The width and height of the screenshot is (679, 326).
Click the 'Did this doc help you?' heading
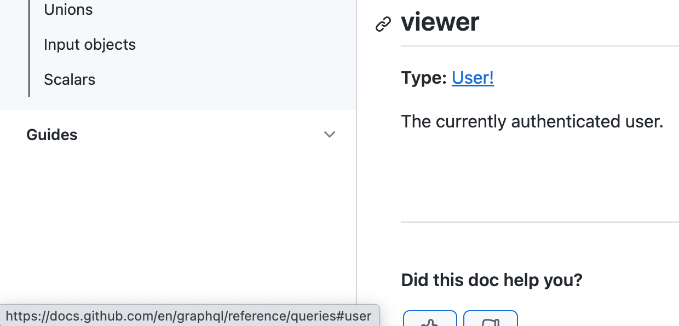coord(492,280)
